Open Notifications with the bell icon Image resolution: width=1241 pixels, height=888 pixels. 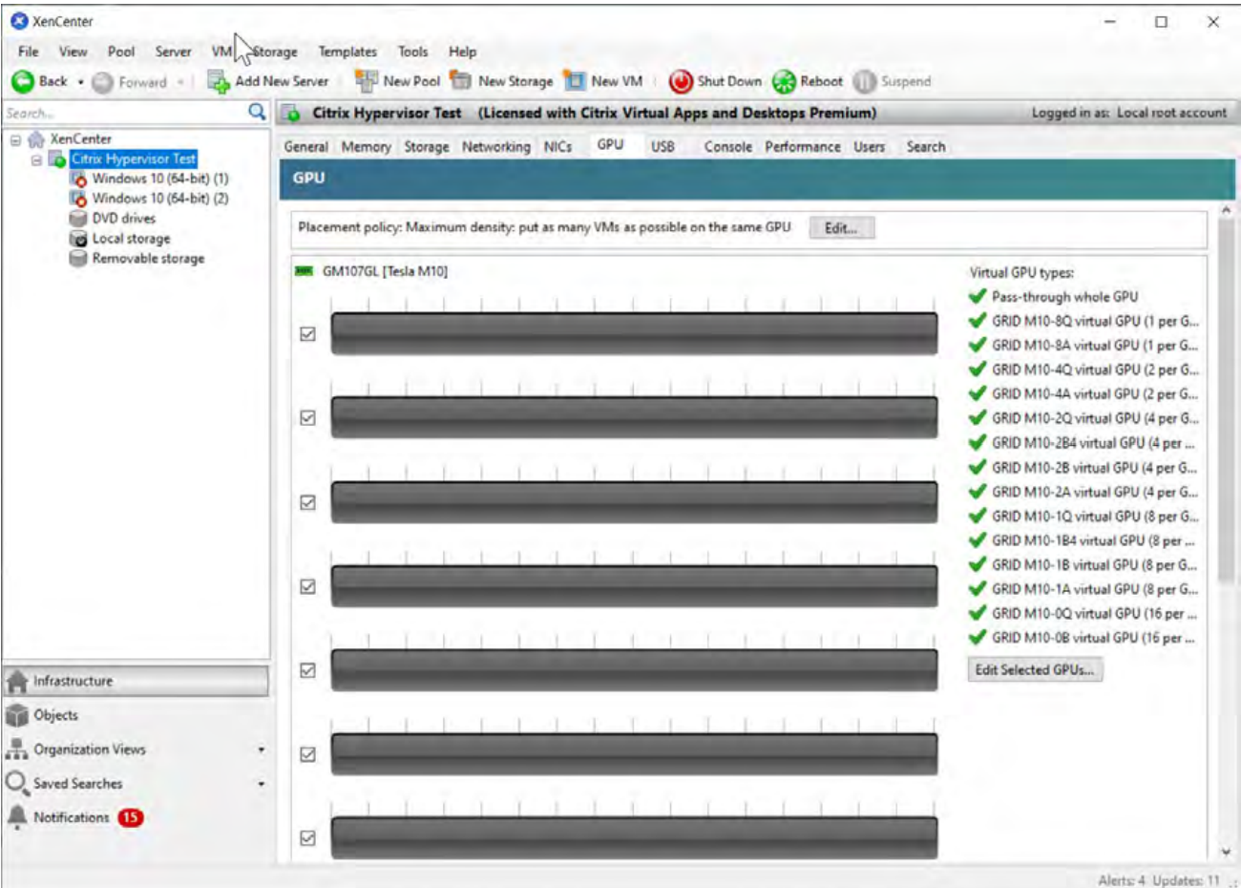pos(17,817)
